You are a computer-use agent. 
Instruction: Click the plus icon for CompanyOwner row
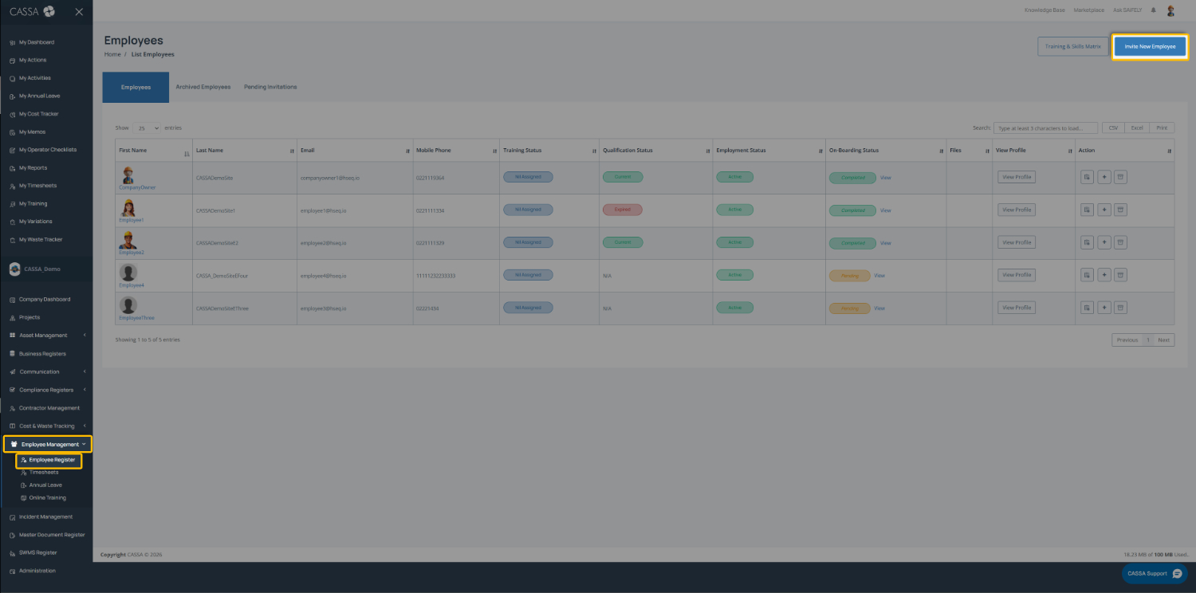pyautogui.click(x=1104, y=177)
